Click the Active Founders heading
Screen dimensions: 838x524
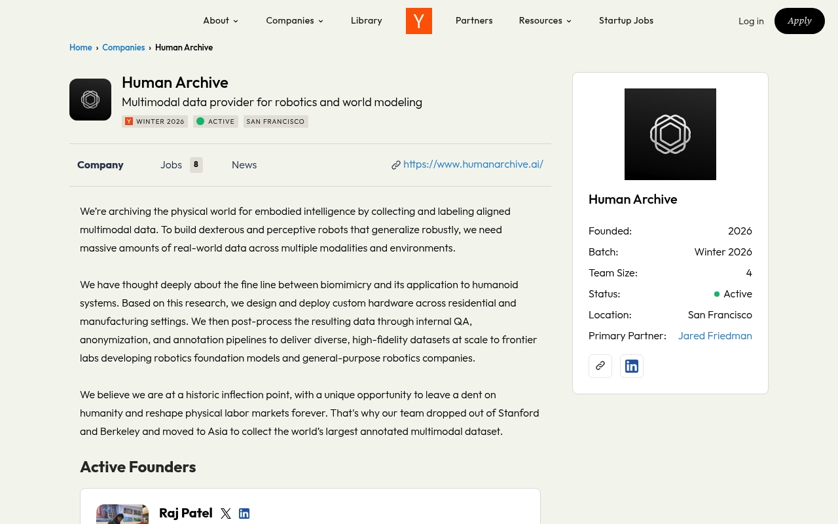138,467
